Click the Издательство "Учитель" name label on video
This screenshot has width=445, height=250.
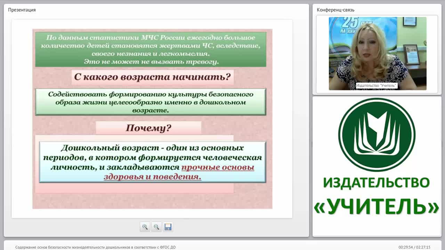377,85
